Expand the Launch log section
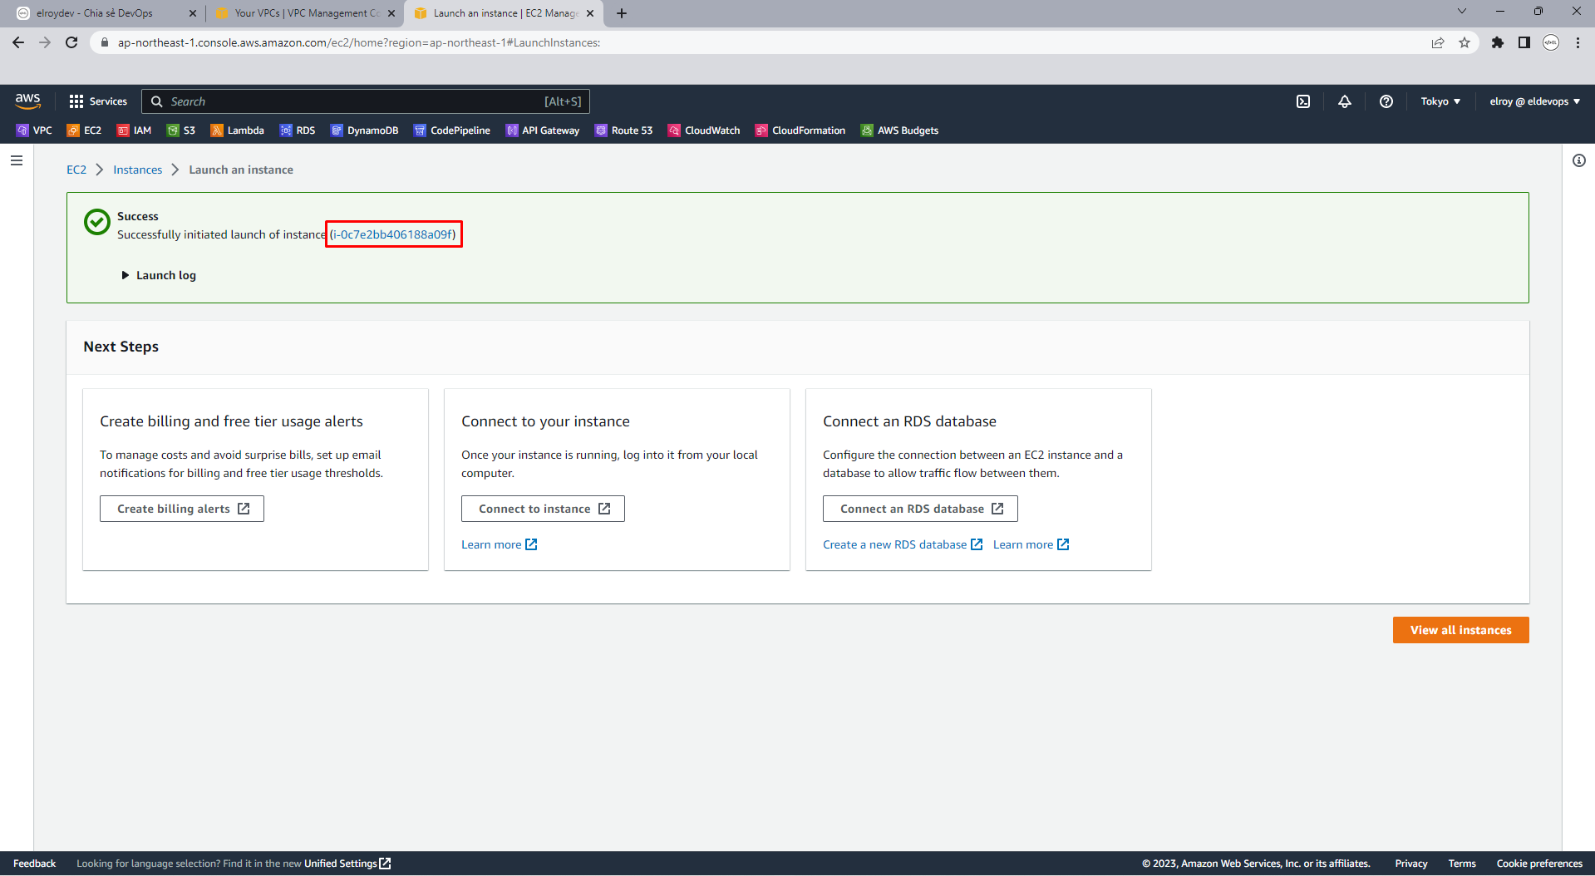 [159, 275]
